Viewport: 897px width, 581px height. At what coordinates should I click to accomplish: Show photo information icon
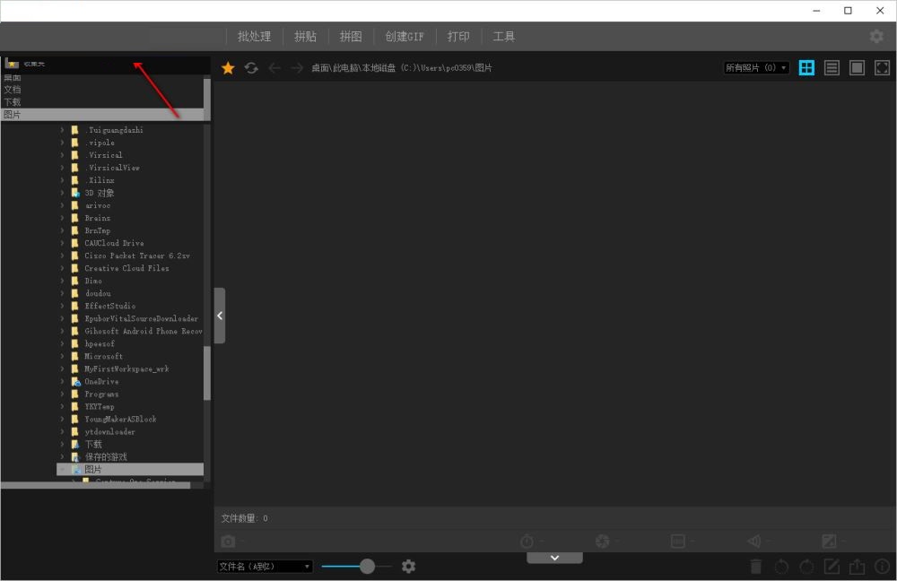click(882, 566)
